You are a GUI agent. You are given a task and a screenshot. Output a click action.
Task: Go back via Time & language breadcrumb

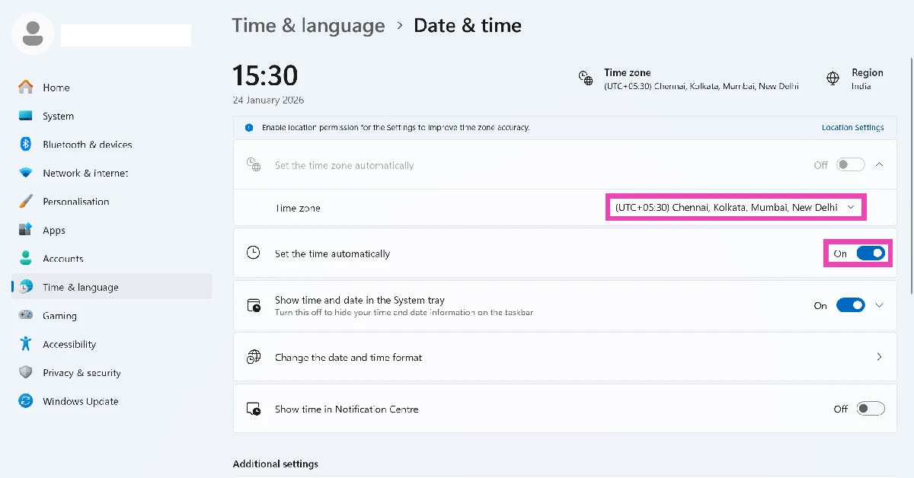click(x=308, y=25)
